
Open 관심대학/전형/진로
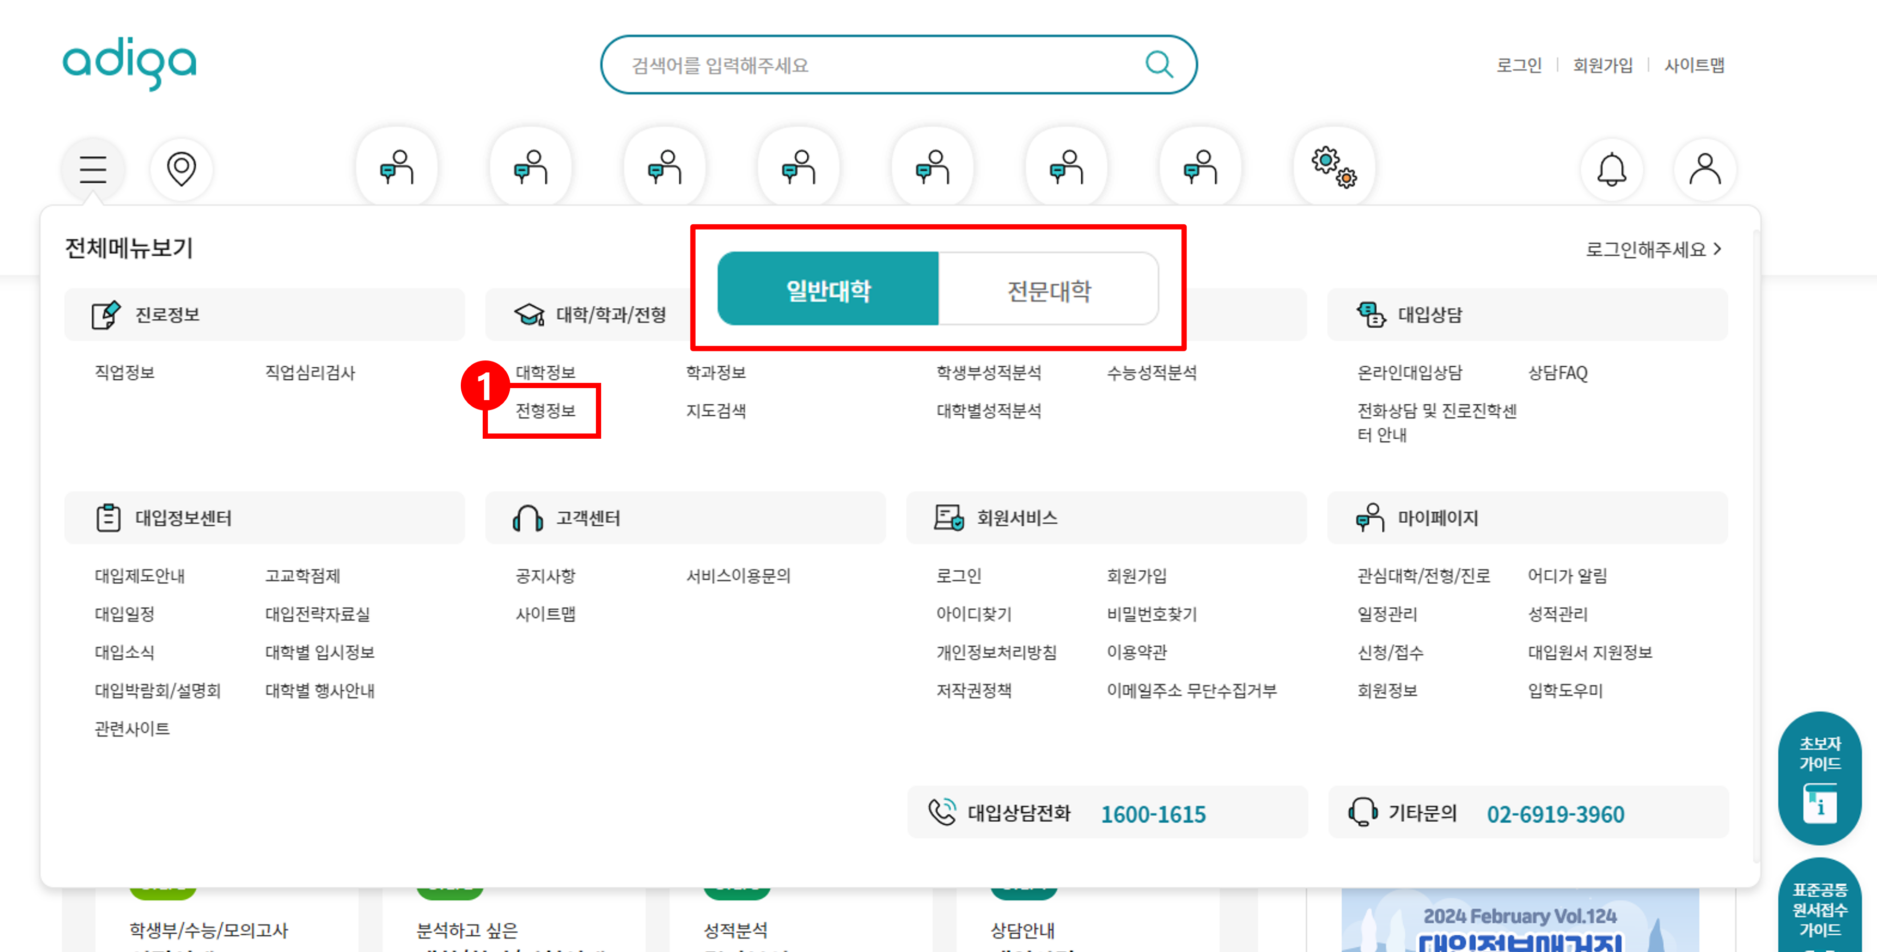(x=1423, y=575)
